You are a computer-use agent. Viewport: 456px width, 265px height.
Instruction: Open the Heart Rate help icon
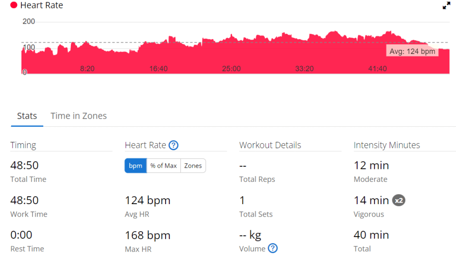(x=174, y=145)
